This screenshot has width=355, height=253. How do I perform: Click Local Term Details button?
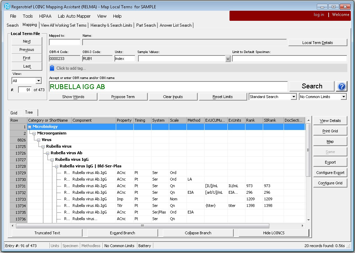(x=318, y=43)
